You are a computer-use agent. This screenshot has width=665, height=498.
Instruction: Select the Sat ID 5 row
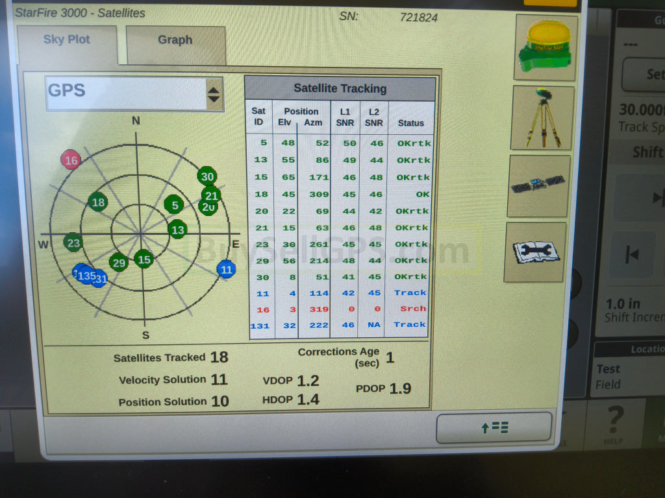pos(340,143)
